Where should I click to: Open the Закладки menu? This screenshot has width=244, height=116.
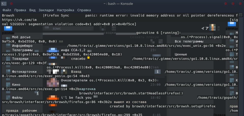coord(46,10)
